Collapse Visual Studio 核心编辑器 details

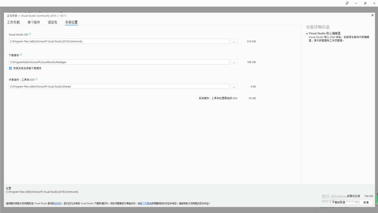307,33
